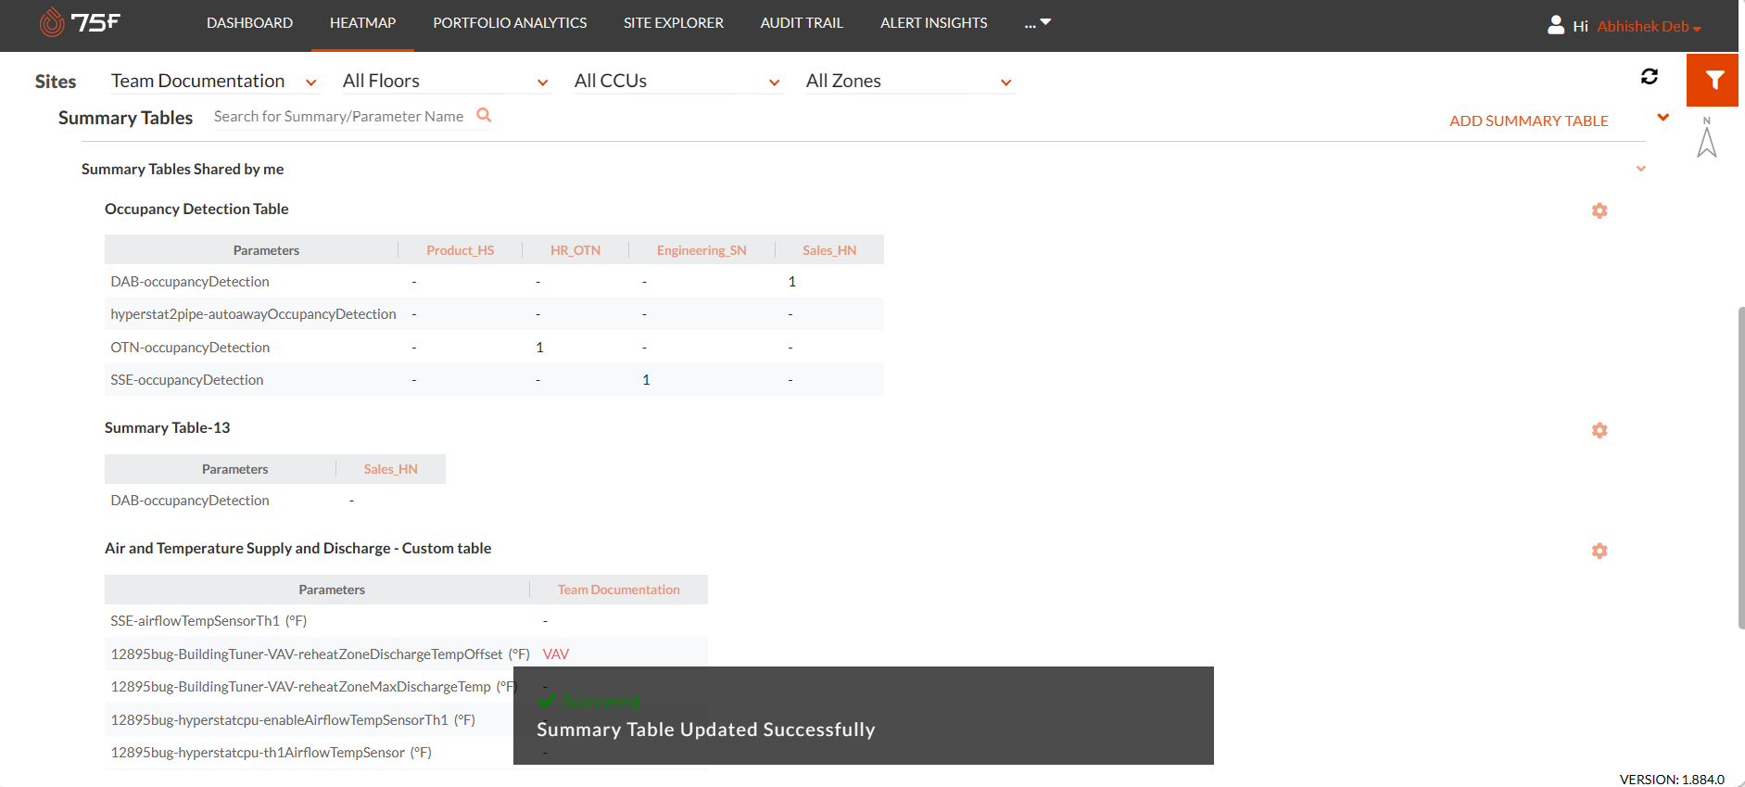Click the HR_OTN column header
Image resolution: width=1745 pixels, height=787 pixels.
click(575, 250)
